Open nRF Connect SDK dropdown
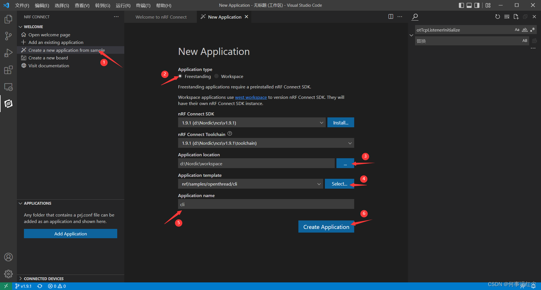 (x=252, y=122)
